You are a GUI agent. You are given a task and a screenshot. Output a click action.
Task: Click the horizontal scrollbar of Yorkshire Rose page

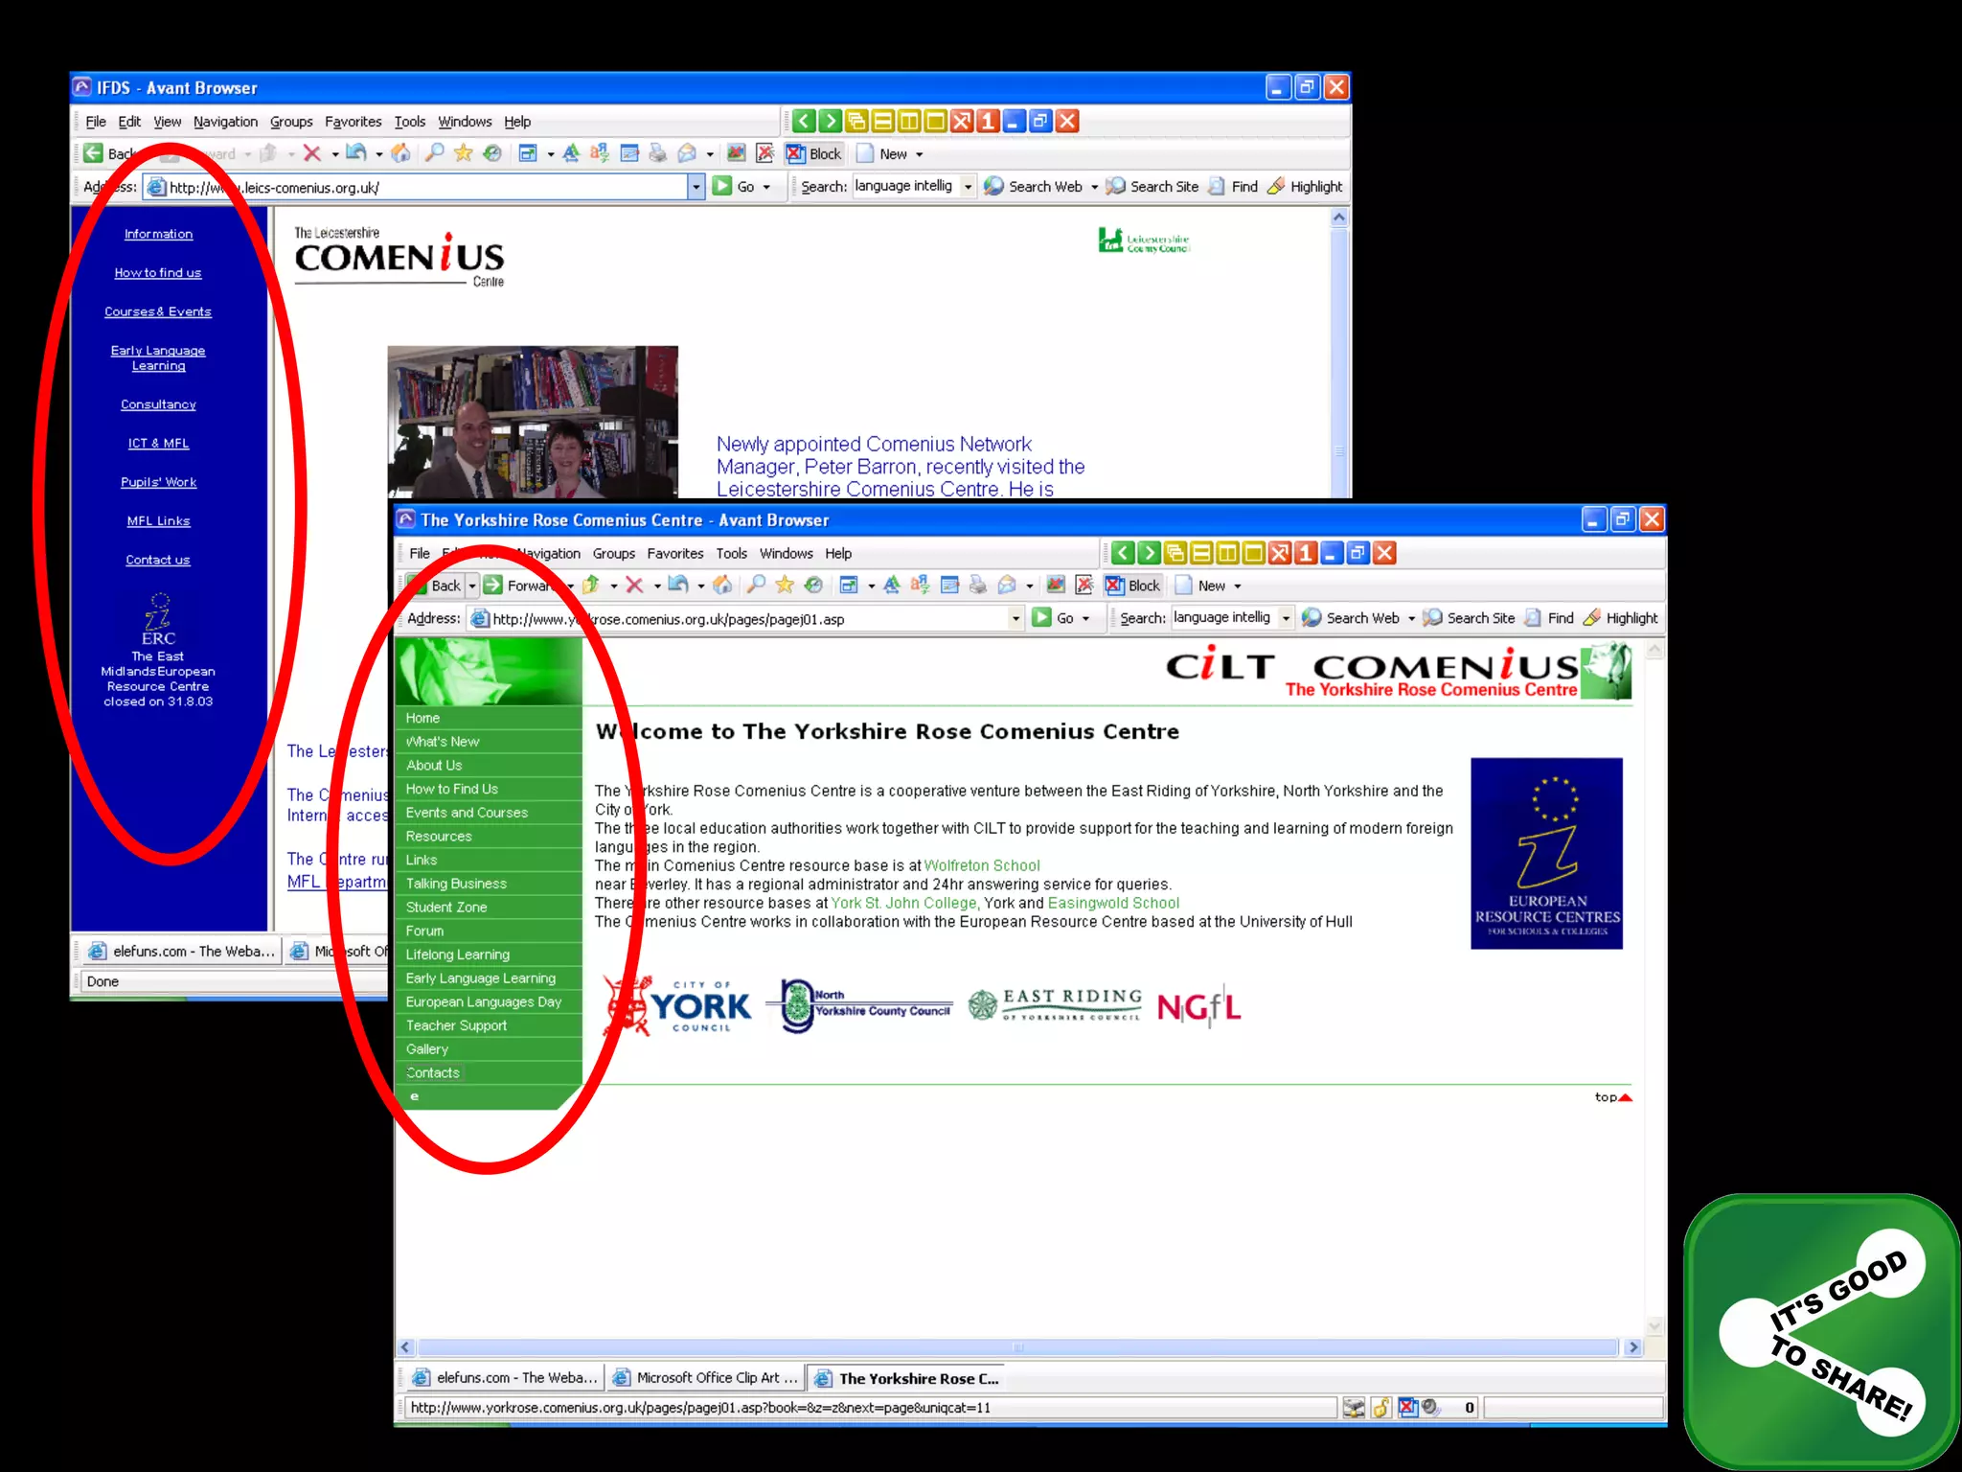[1017, 1347]
